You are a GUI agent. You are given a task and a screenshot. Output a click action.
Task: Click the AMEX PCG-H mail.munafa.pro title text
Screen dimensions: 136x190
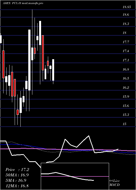(23, 3)
